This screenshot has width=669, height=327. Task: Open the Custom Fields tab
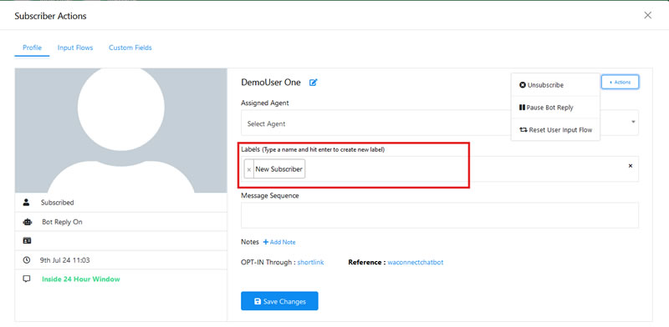(x=130, y=48)
